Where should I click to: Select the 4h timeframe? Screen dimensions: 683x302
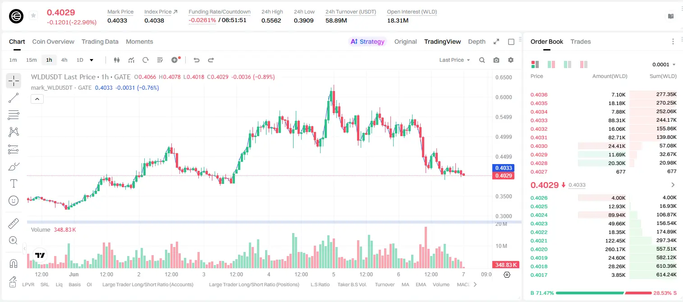[64, 60]
